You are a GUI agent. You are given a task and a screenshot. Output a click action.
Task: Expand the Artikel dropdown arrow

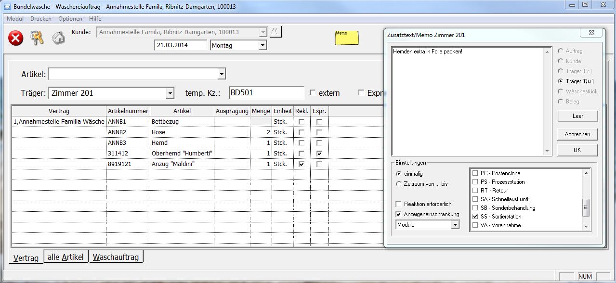point(222,74)
